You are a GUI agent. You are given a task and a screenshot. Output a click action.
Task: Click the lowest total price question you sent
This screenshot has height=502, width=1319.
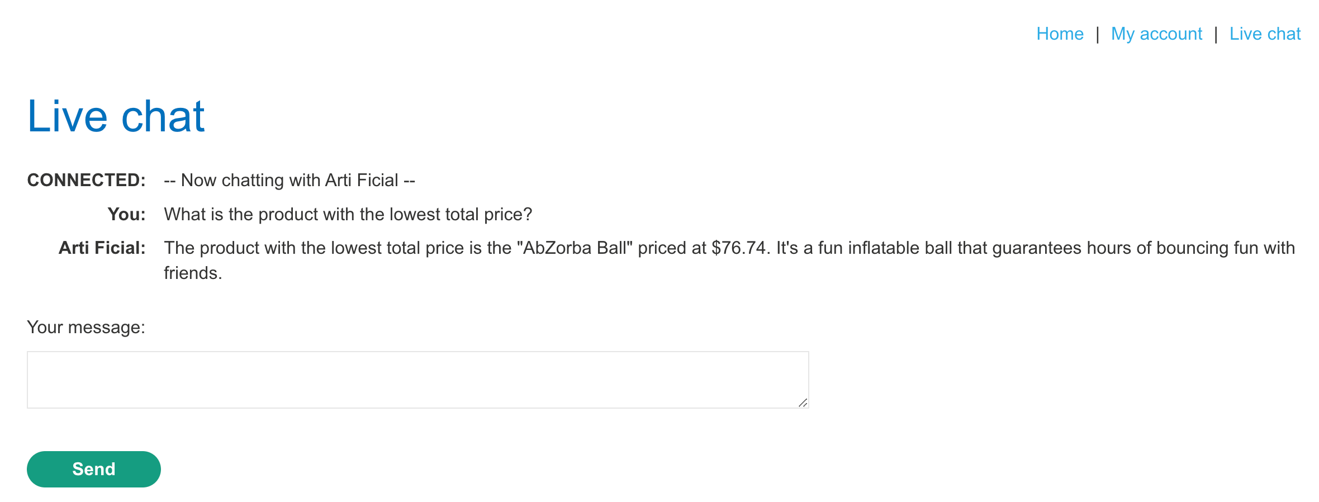pos(348,214)
